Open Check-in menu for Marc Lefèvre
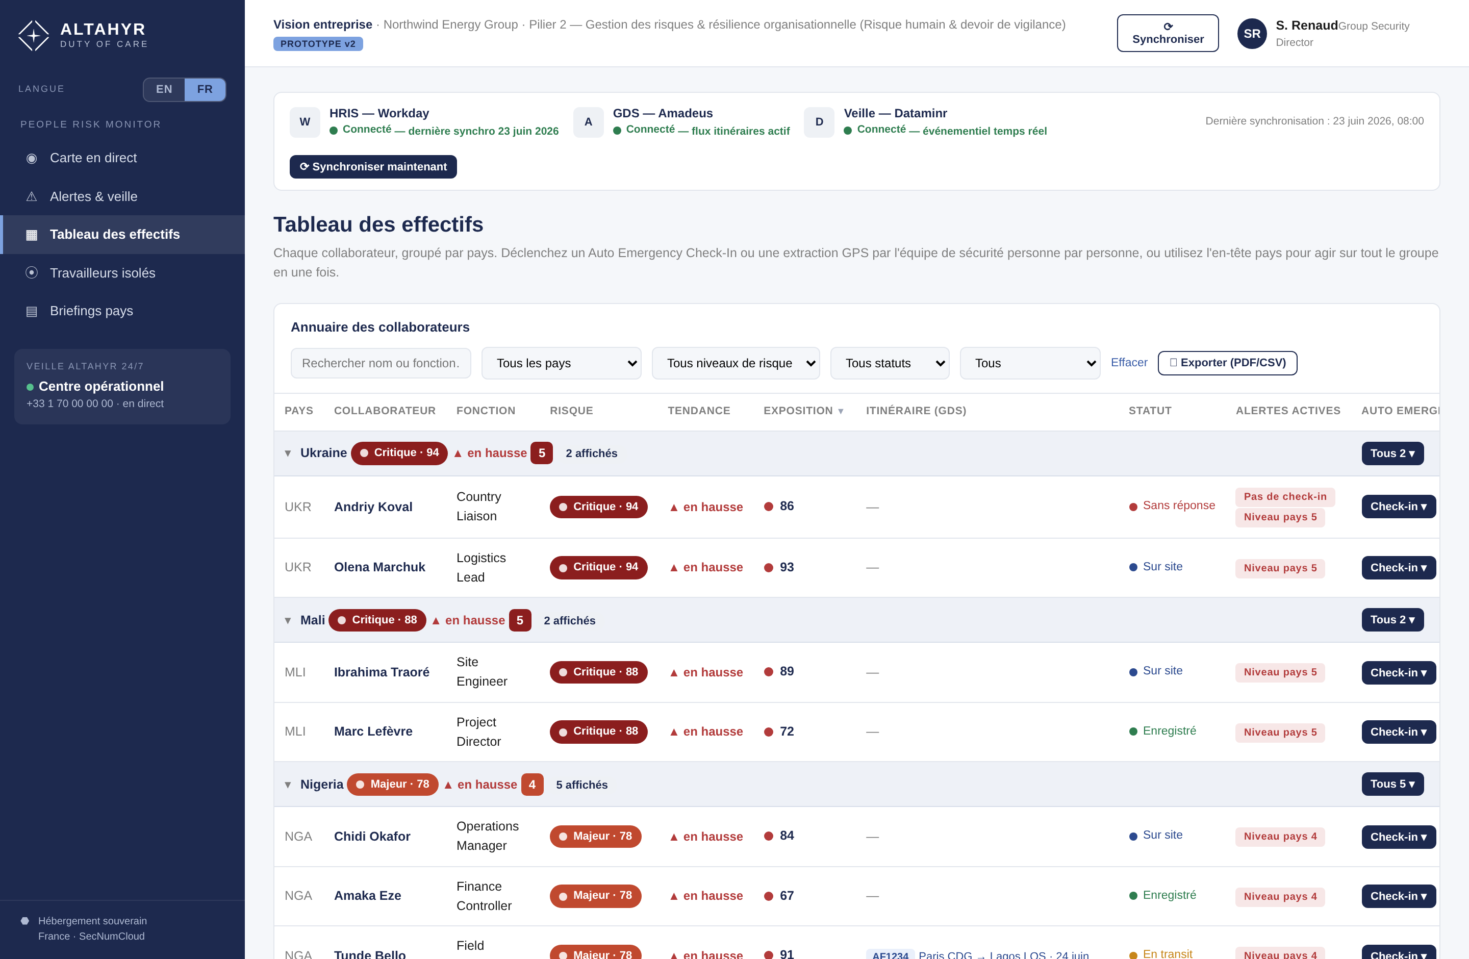The image size is (1469, 959). point(1399,732)
